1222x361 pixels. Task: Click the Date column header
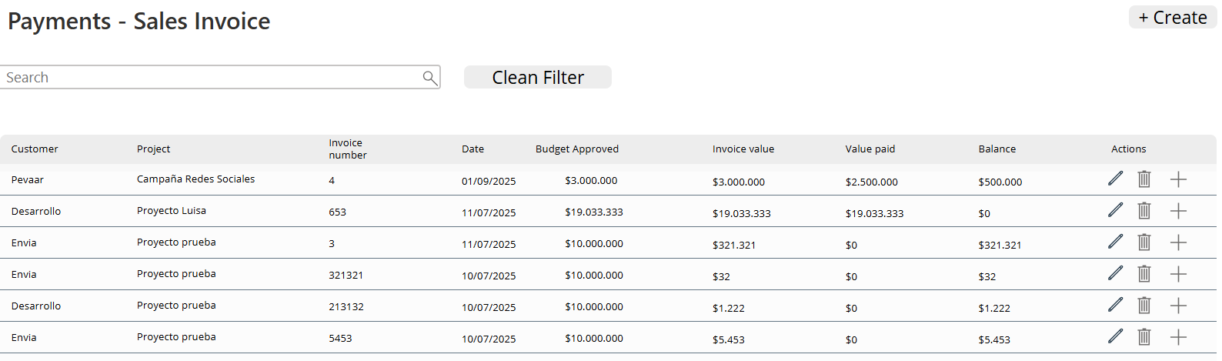472,149
